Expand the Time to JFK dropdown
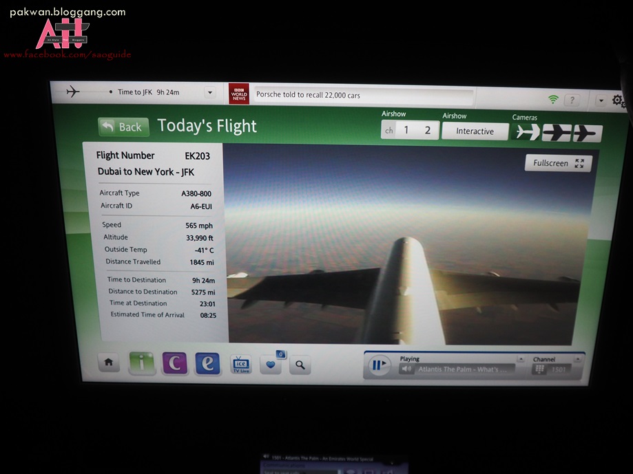 click(x=210, y=93)
